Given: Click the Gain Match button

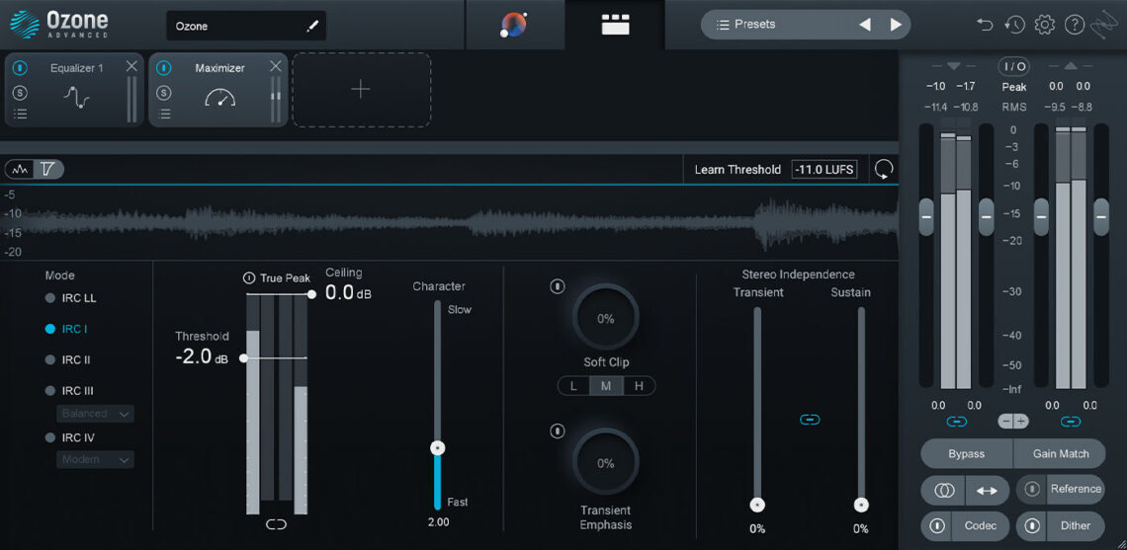Looking at the screenshot, I should click(1060, 454).
